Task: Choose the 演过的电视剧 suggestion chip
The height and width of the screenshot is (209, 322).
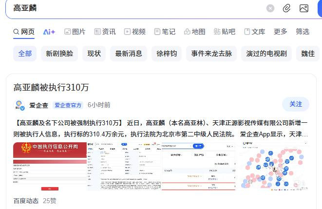Action: point(266,54)
